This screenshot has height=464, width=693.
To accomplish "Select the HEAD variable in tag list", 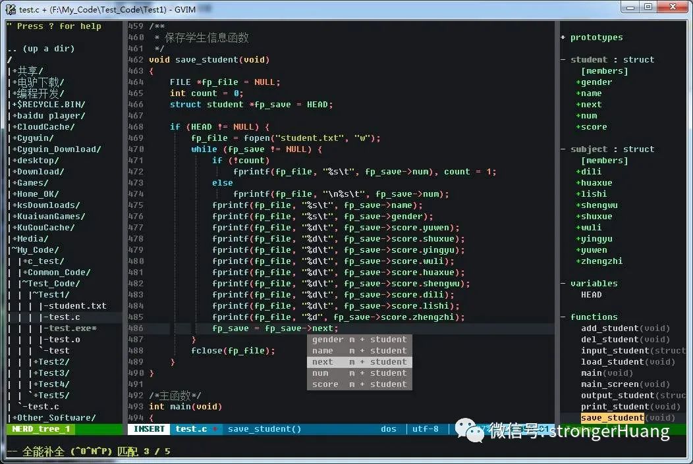I will click(x=591, y=295).
